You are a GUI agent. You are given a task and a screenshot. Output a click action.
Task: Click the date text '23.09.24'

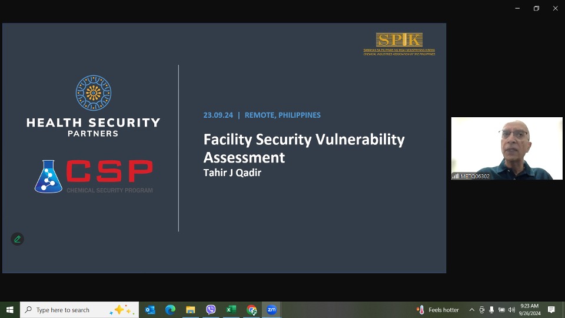tap(218, 115)
